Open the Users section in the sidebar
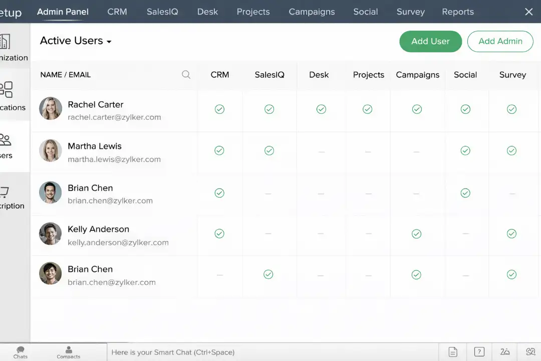 pyautogui.click(x=10, y=148)
